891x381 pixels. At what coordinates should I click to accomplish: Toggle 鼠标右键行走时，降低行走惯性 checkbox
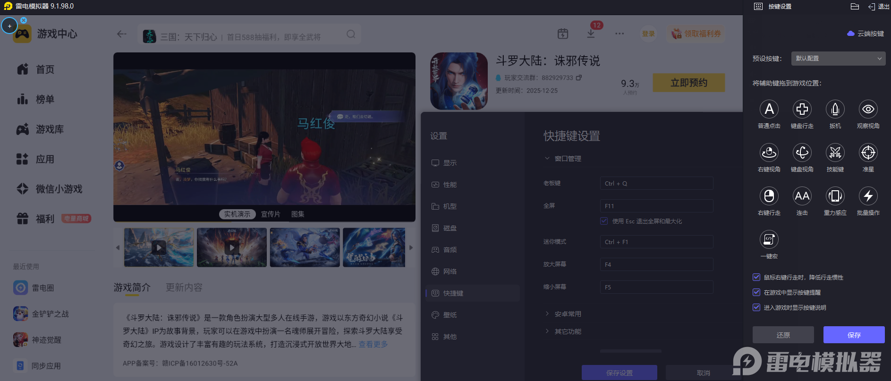[756, 277]
